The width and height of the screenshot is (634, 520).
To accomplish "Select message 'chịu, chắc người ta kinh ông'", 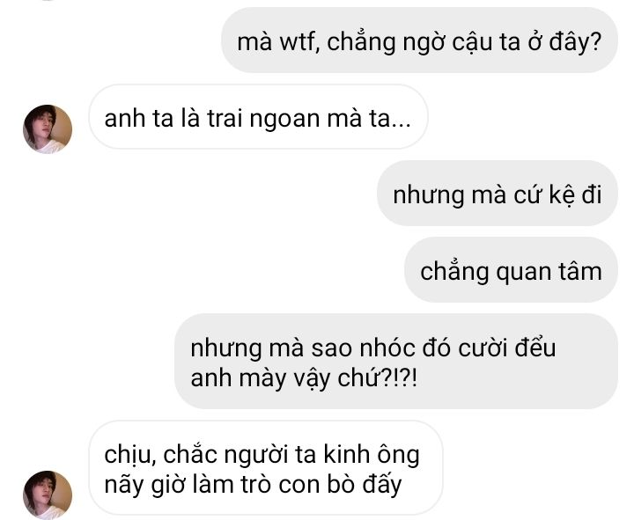I will (x=266, y=468).
